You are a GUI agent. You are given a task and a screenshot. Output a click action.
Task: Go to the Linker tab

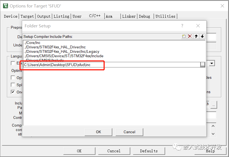(x=129, y=16)
